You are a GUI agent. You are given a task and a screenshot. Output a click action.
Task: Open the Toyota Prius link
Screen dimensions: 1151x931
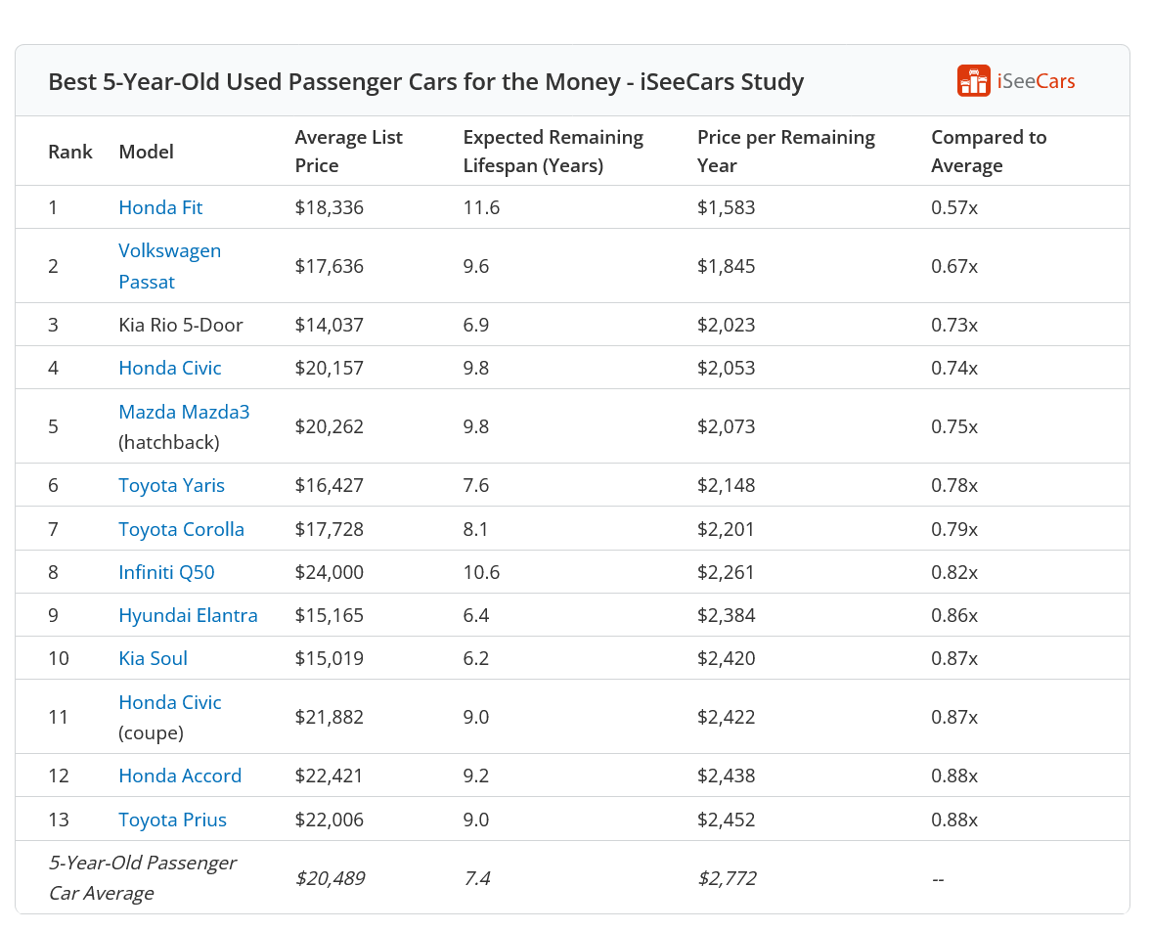(x=172, y=820)
